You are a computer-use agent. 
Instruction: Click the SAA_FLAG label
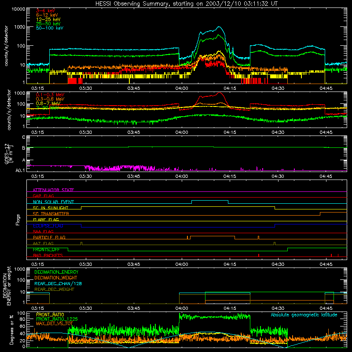pyautogui.click(x=43, y=231)
